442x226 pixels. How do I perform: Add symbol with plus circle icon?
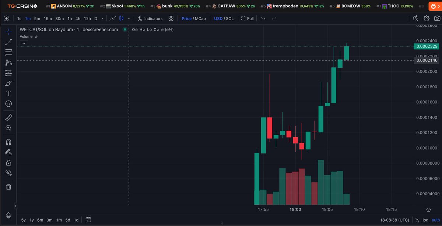point(7,18)
